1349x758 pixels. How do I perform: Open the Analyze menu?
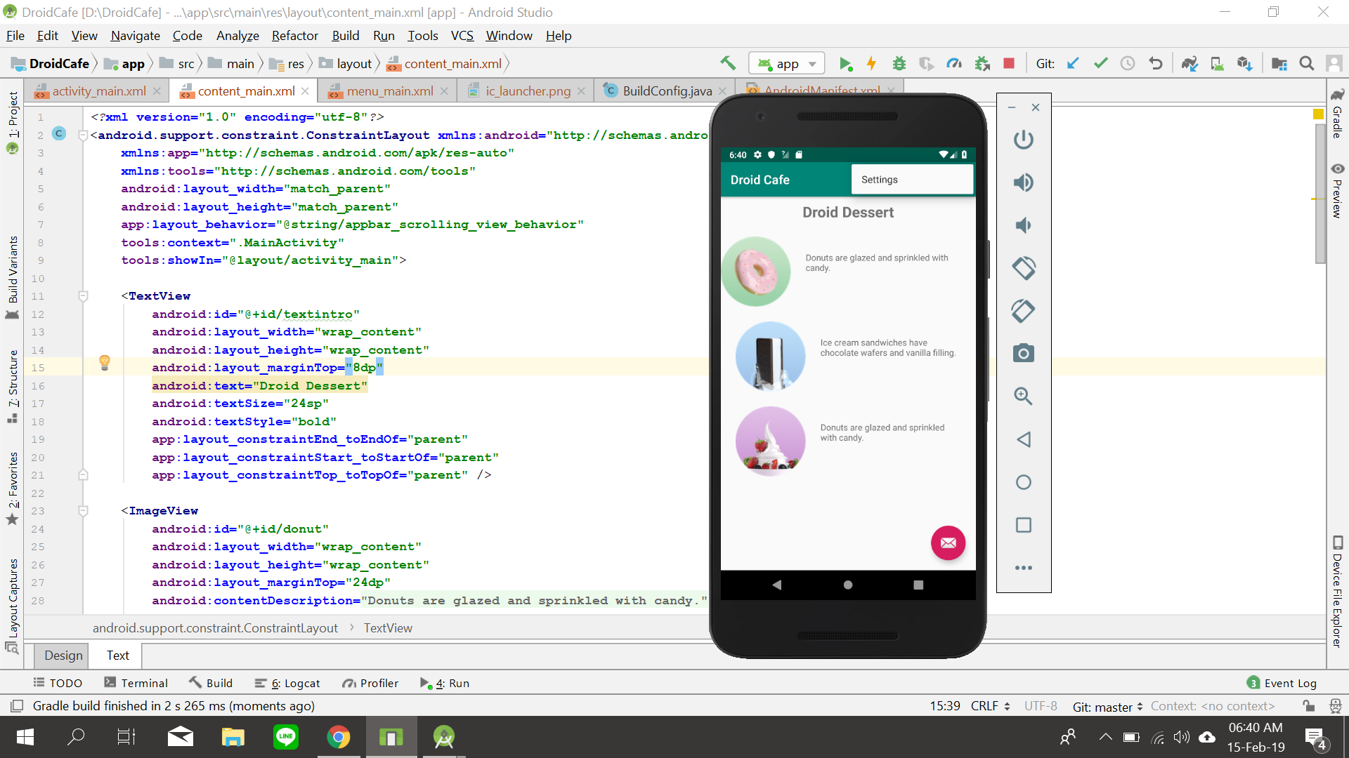[x=237, y=36]
